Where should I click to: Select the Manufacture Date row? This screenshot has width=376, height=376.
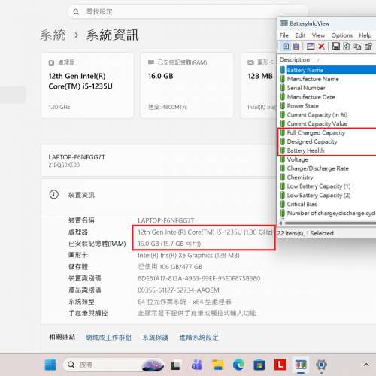[x=328, y=97]
